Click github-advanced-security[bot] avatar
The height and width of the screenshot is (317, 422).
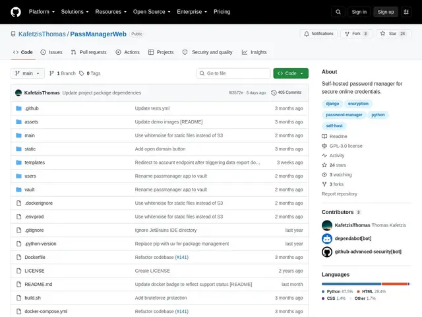click(x=327, y=252)
